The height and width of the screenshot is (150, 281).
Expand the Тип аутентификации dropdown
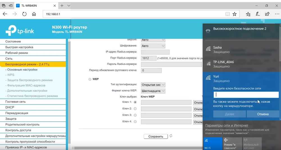click(153, 85)
